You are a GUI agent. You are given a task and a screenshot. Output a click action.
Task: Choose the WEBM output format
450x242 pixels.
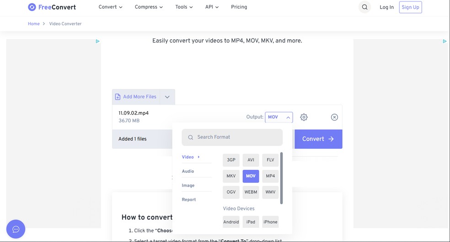(x=251, y=192)
